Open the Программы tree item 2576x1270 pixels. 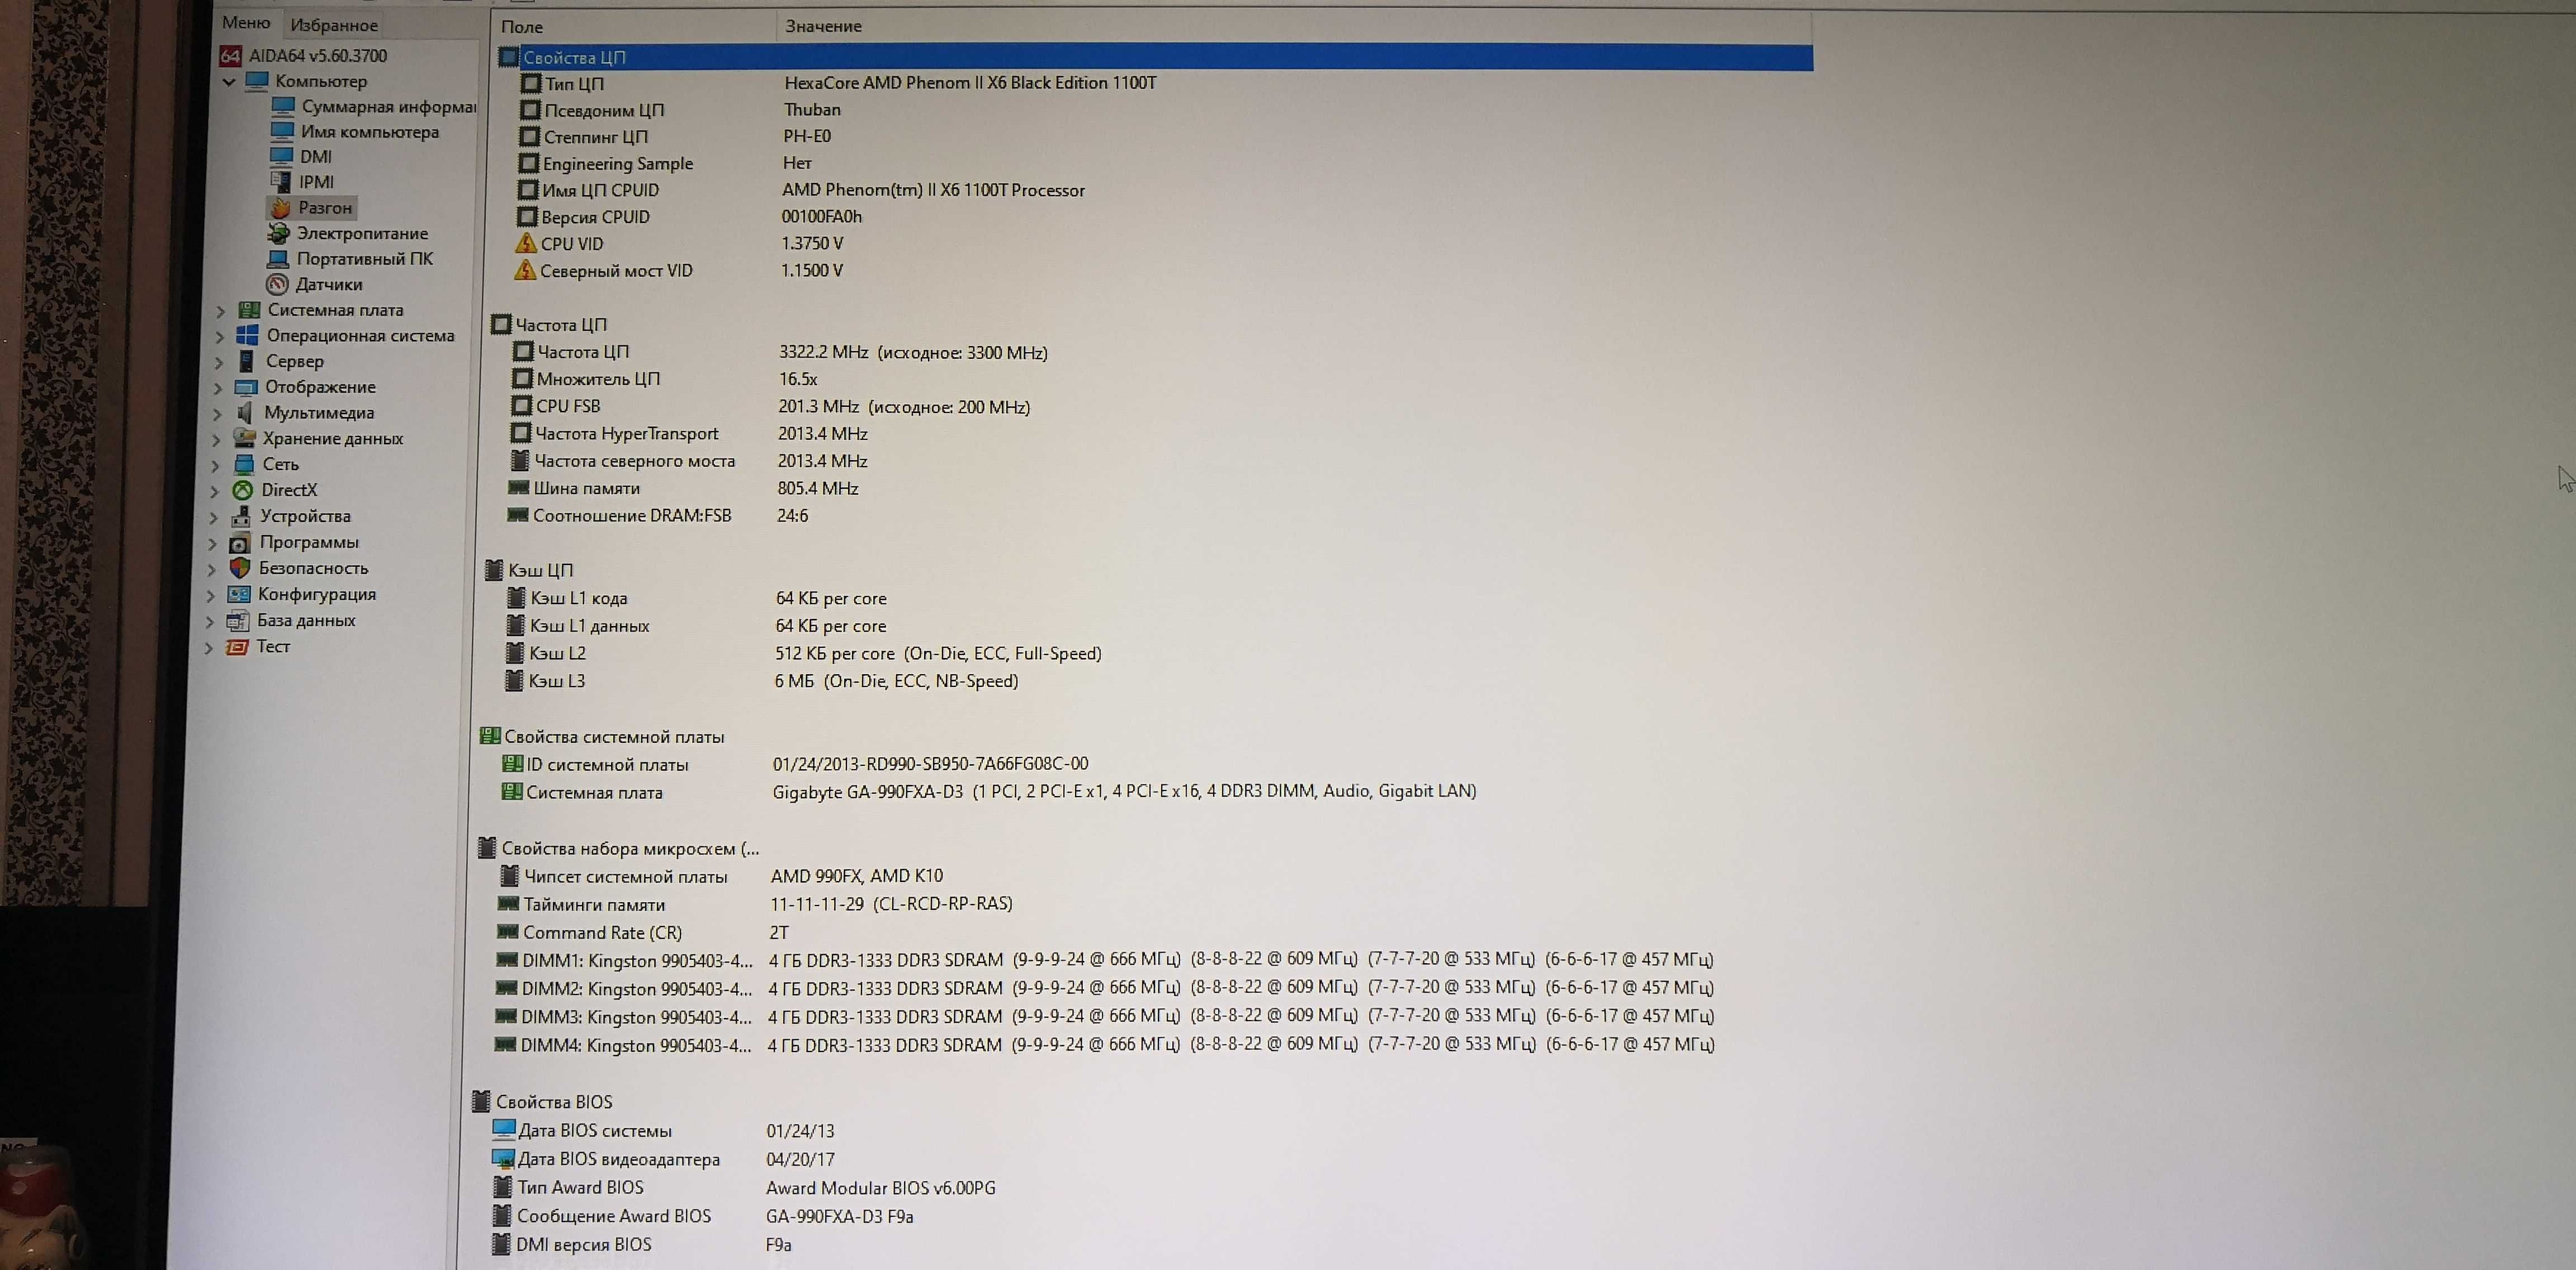[x=309, y=542]
